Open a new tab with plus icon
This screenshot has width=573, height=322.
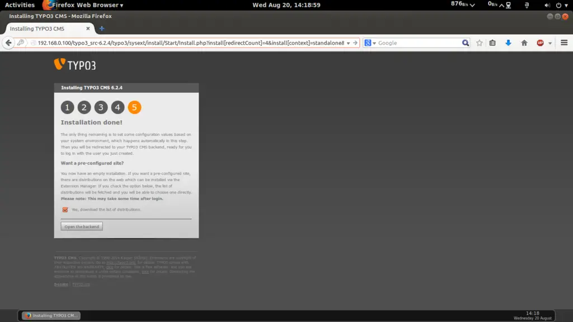pos(102,29)
